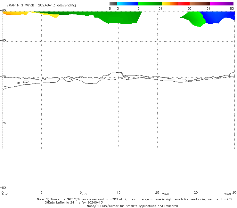Click the longitude axis label '10'
This screenshot has height=208, width=237.
click(80, 193)
